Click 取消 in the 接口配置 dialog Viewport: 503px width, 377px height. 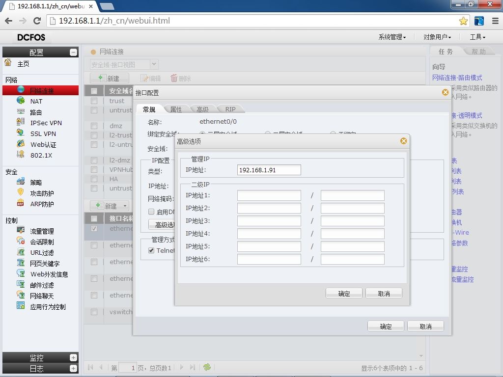point(425,326)
